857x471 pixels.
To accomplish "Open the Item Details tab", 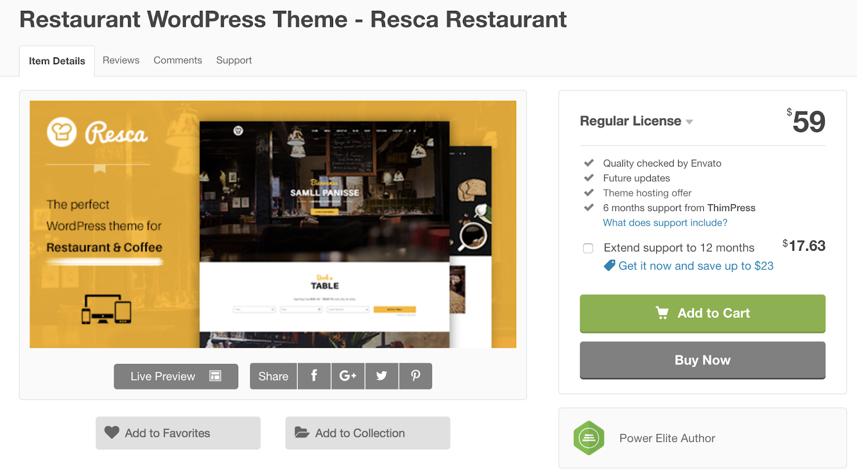I will [57, 61].
